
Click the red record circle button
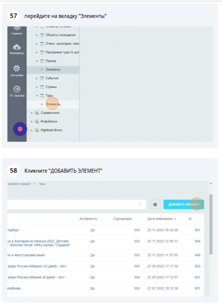pos(20,129)
